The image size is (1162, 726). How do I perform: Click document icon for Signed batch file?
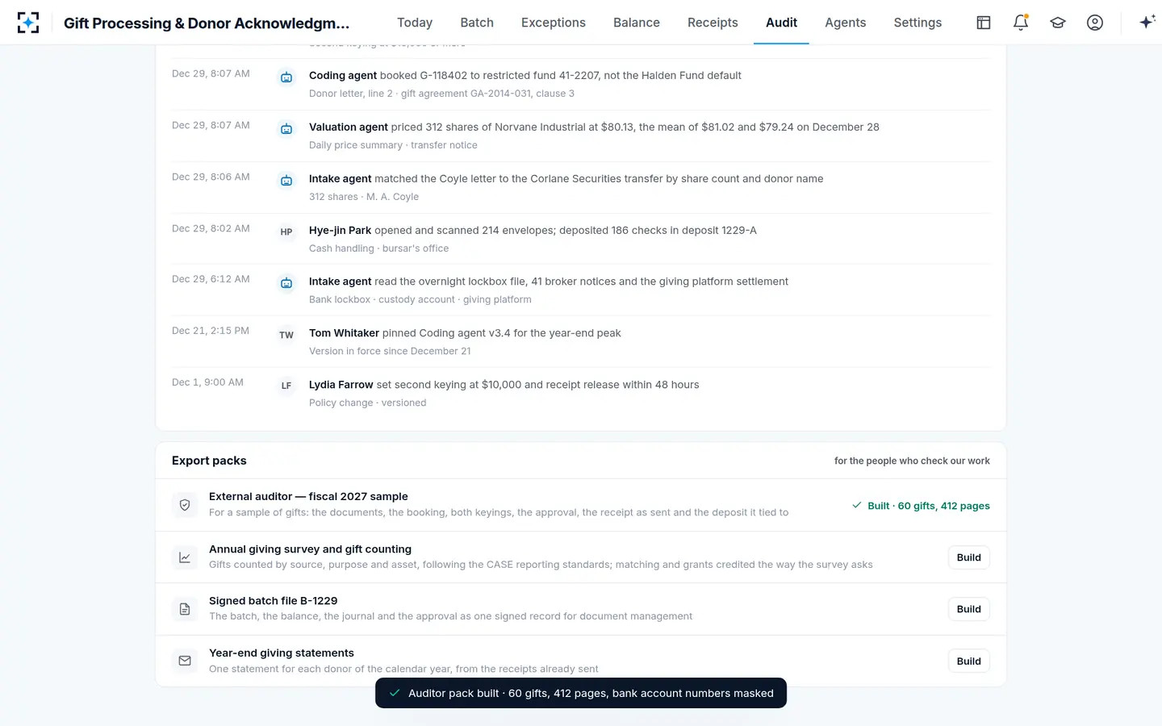tap(185, 609)
